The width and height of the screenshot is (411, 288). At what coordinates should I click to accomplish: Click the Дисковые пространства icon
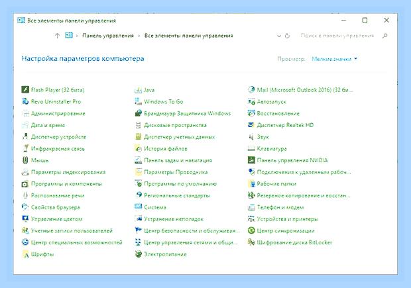pos(138,125)
